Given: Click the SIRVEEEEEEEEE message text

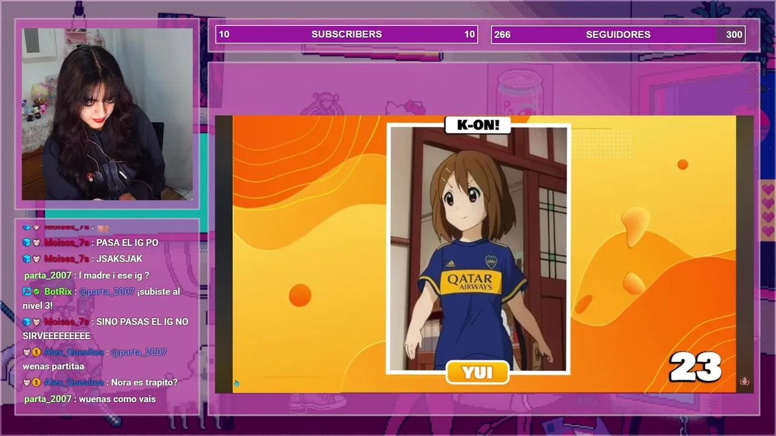Looking at the screenshot, I should click(56, 335).
